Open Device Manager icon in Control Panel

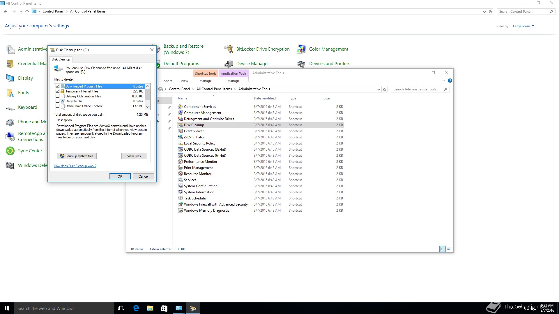pos(229,64)
